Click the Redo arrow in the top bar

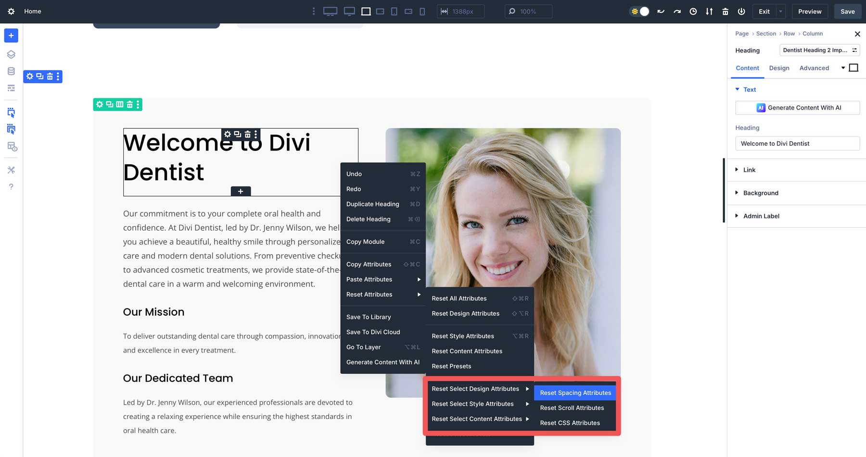pyautogui.click(x=677, y=11)
